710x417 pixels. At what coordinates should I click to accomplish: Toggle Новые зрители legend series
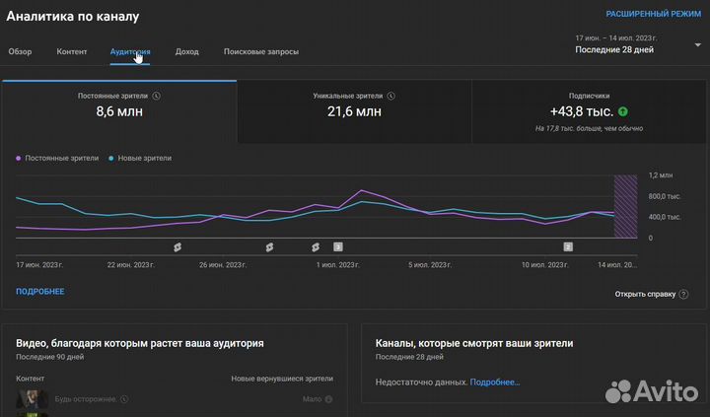pyautogui.click(x=139, y=158)
